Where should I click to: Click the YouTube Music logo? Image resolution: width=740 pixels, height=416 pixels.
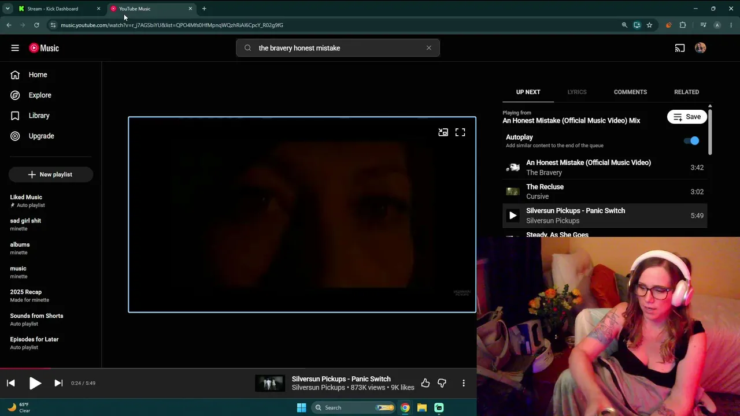pyautogui.click(x=44, y=48)
